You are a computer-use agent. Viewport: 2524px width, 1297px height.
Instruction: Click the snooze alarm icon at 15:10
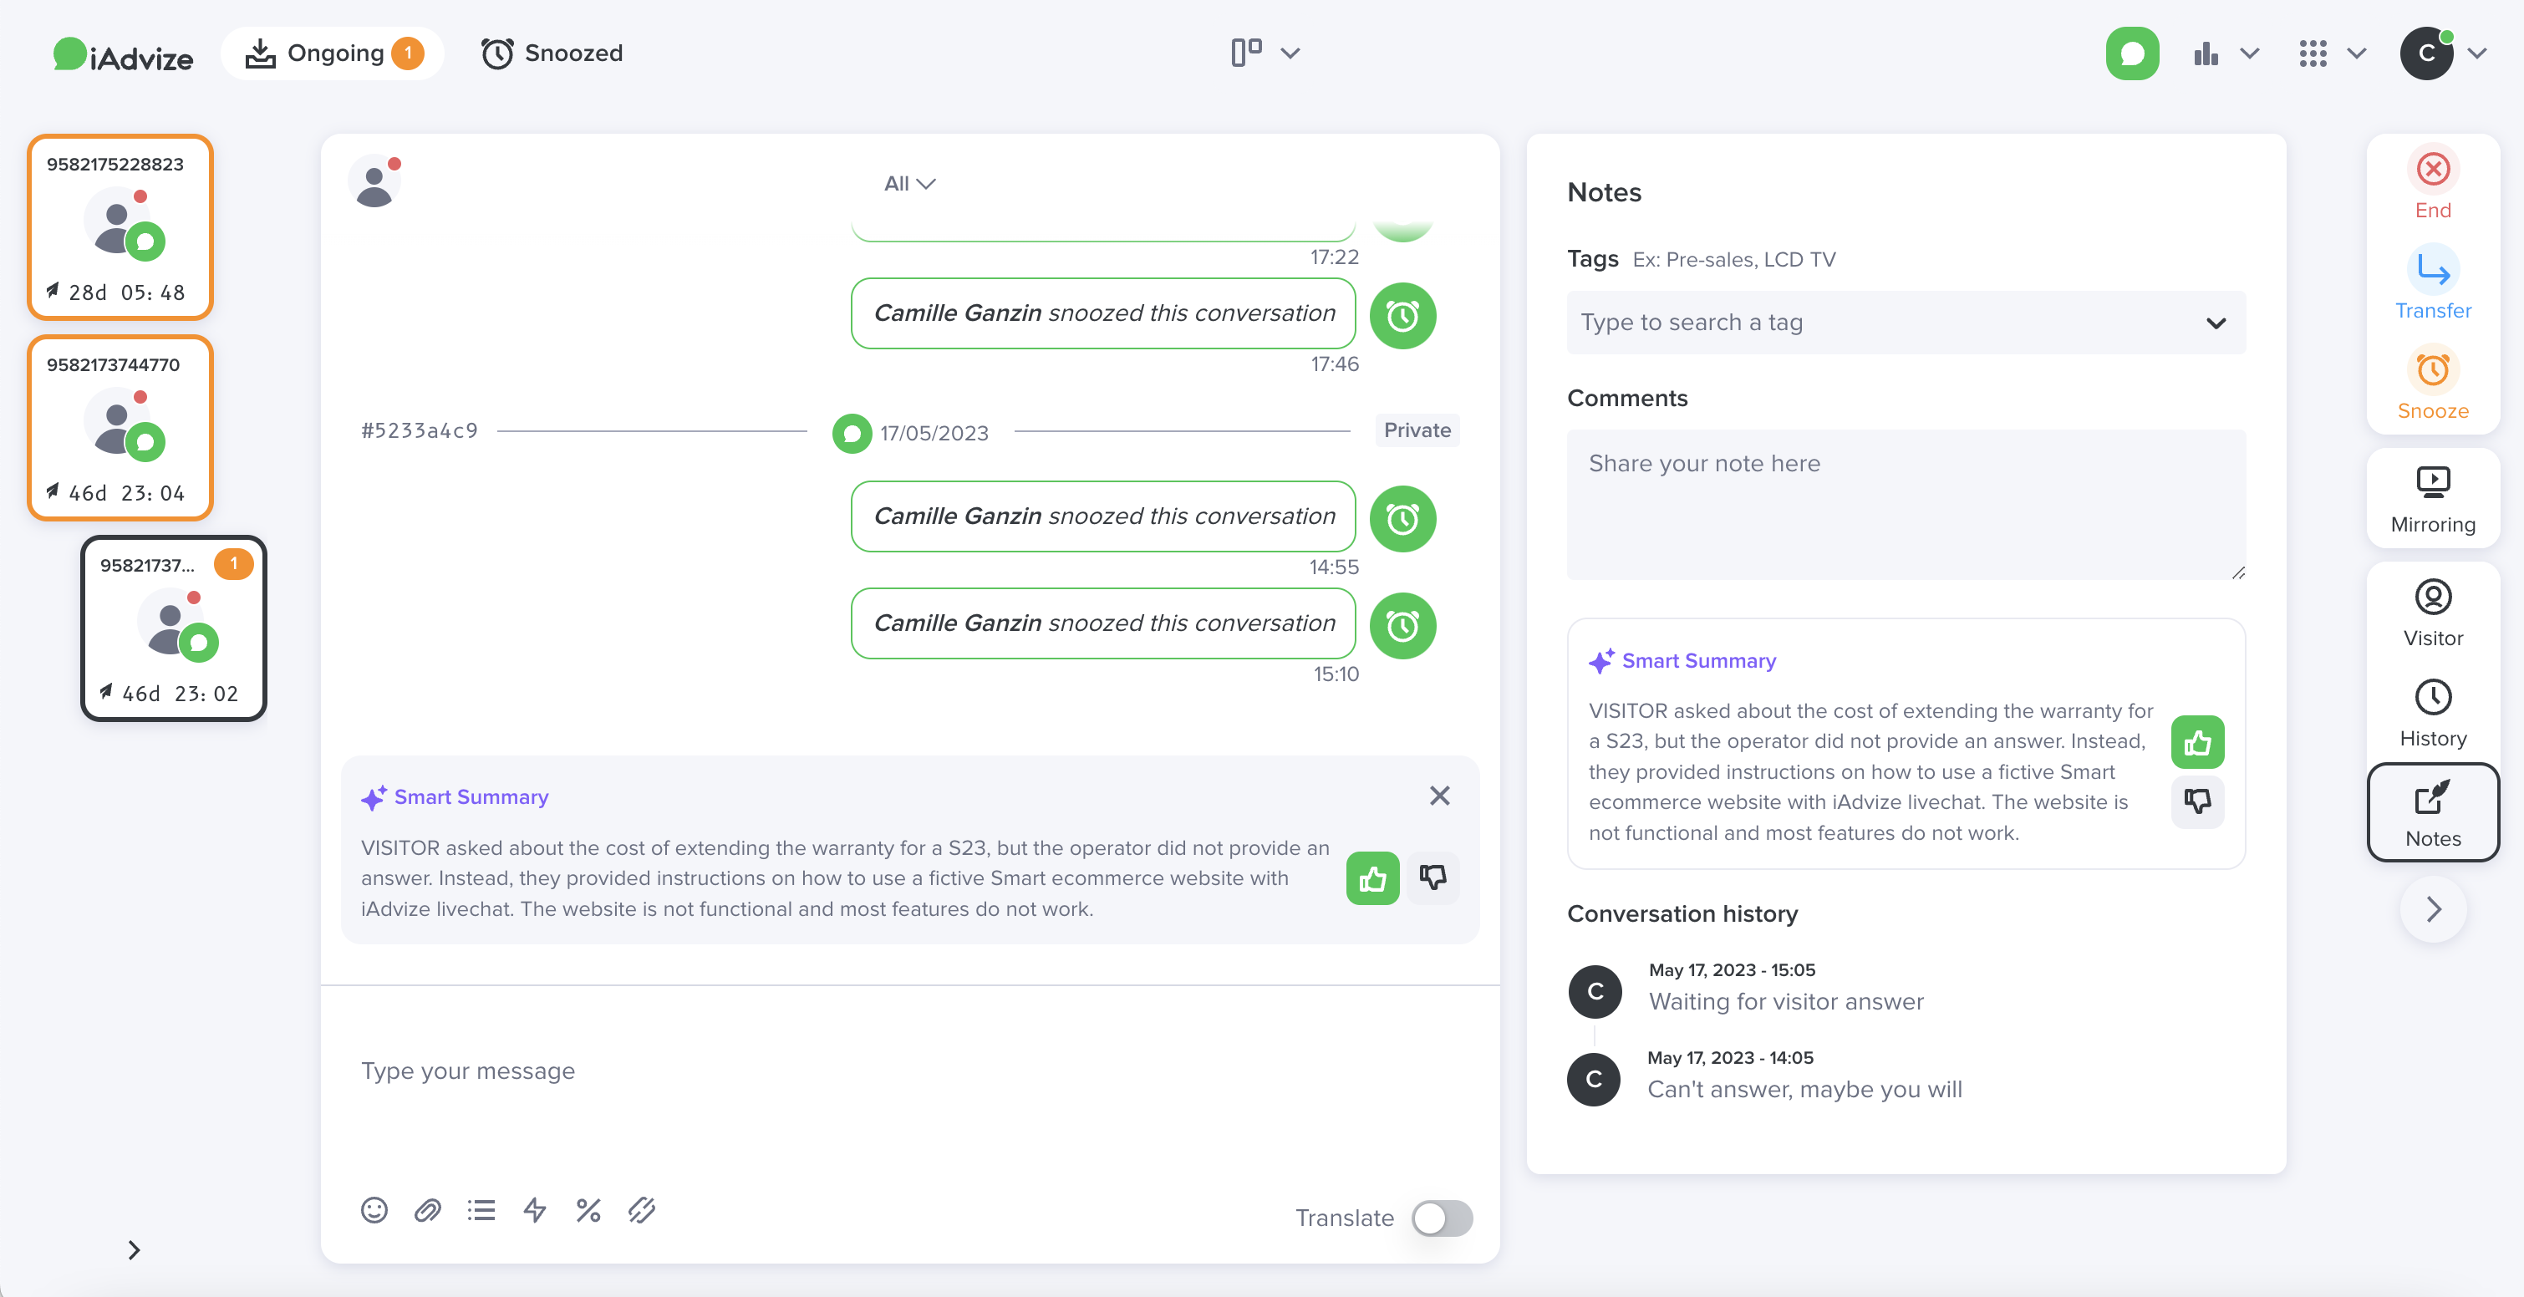[x=1402, y=625]
